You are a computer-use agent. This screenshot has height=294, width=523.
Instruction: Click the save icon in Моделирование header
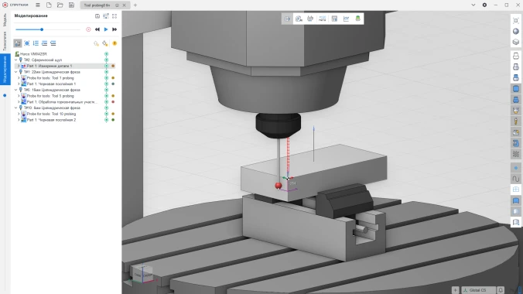coord(97,16)
